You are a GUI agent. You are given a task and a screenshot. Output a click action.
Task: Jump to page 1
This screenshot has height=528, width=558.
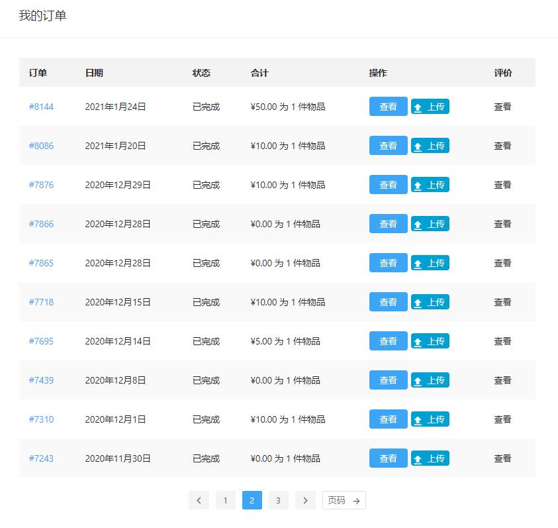pyautogui.click(x=225, y=500)
